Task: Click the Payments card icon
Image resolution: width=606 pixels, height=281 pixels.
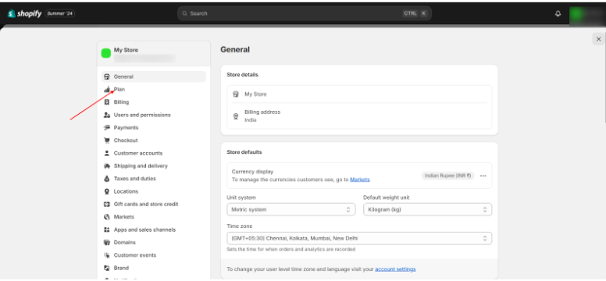Action: [x=107, y=127]
